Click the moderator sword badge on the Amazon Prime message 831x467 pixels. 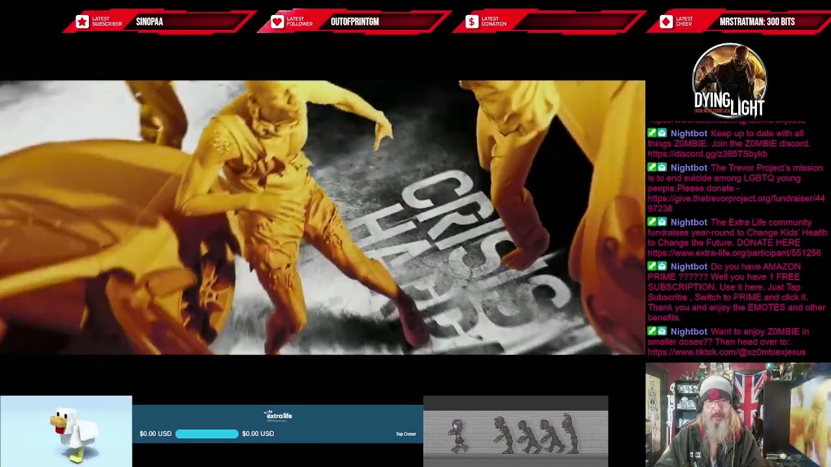(x=652, y=267)
